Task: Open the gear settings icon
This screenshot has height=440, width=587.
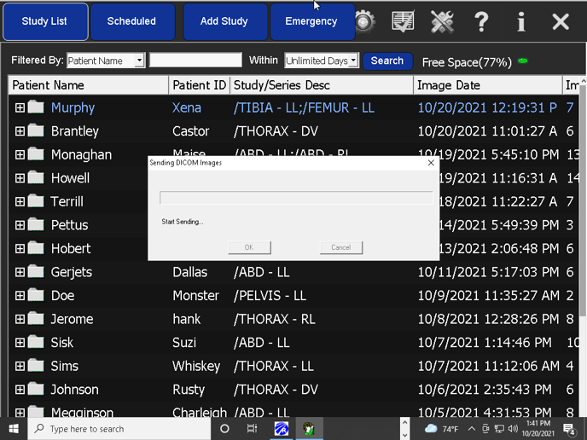Action: (365, 21)
